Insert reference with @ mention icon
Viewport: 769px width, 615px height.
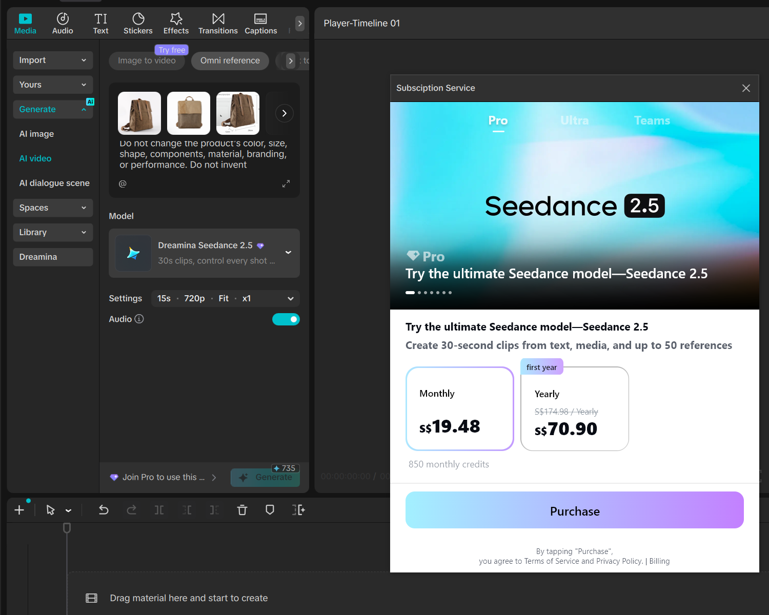point(123,183)
